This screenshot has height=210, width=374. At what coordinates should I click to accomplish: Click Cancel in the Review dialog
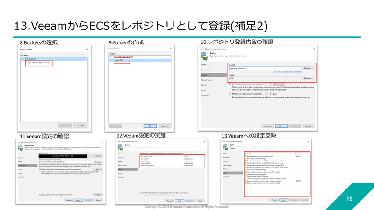pyautogui.click(x=200, y=201)
